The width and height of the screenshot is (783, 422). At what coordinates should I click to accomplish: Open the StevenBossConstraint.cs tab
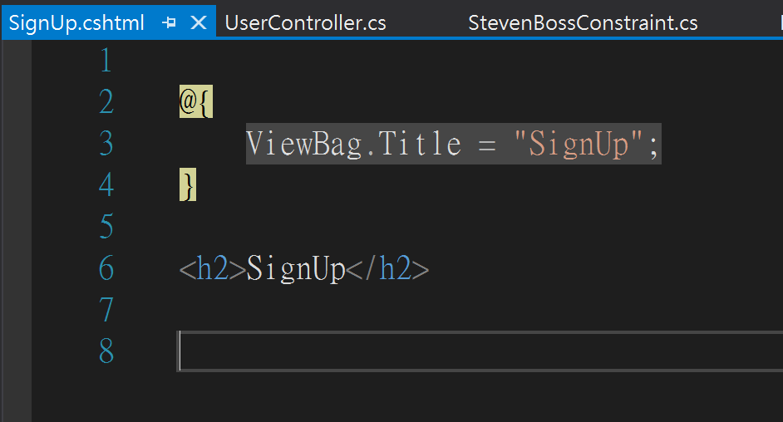pos(583,22)
